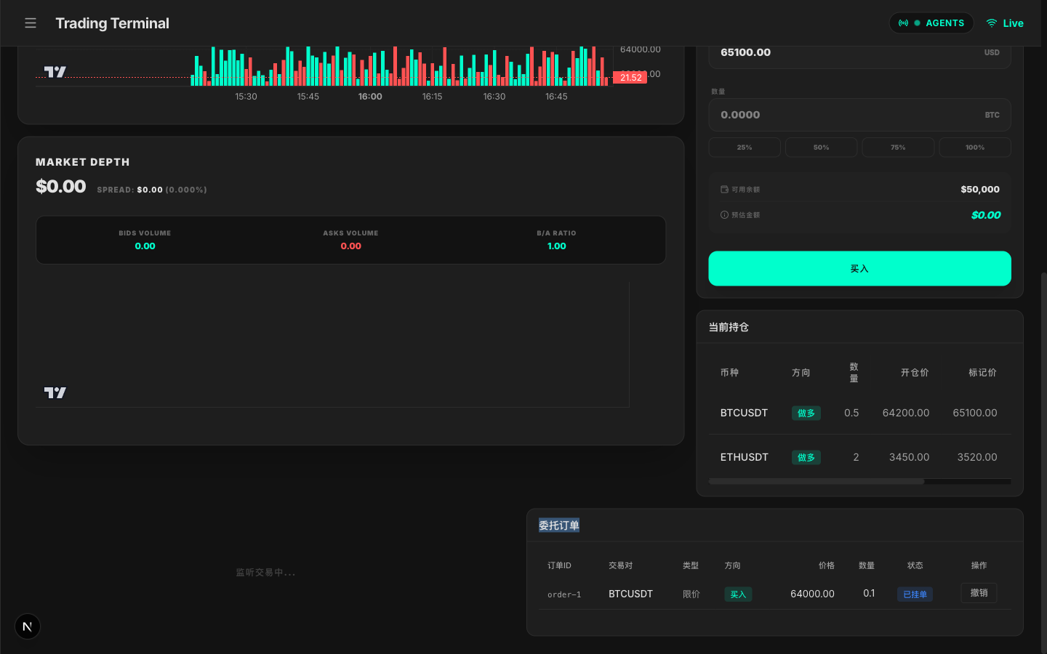Click the BTC quantity input field
The height and width of the screenshot is (654, 1047).
pos(843,115)
